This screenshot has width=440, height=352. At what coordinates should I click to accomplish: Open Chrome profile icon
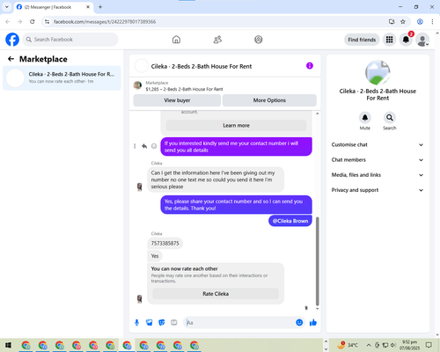tap(420, 22)
